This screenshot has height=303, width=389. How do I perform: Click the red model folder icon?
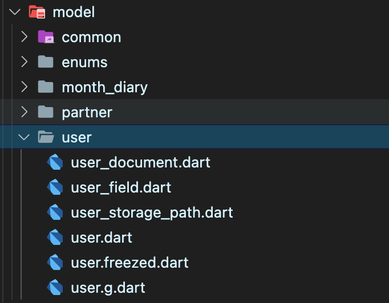coord(37,12)
